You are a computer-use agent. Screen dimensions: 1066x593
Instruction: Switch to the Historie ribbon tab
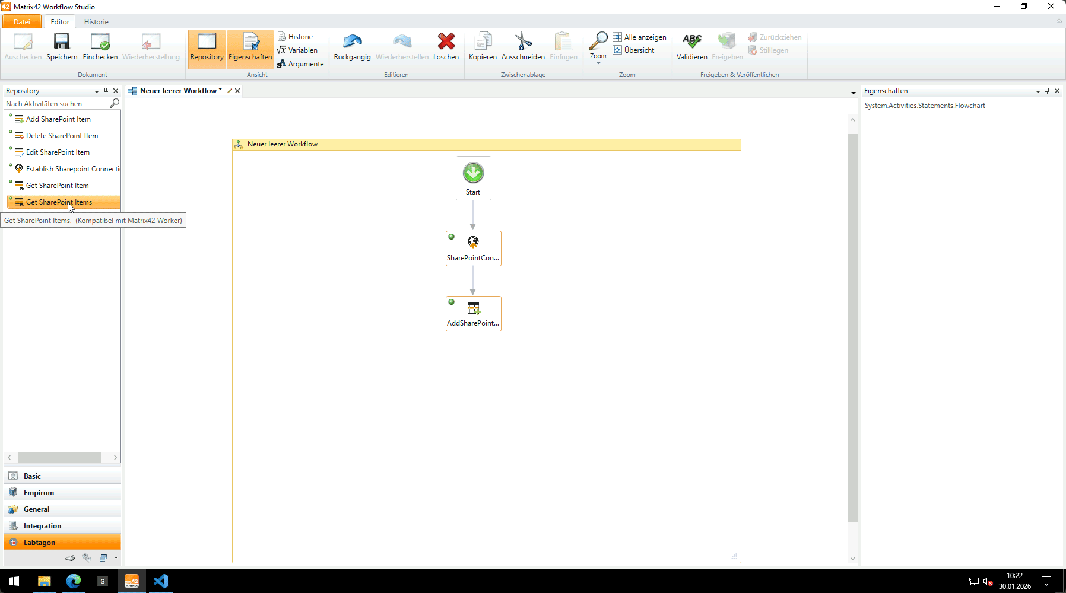(x=96, y=22)
